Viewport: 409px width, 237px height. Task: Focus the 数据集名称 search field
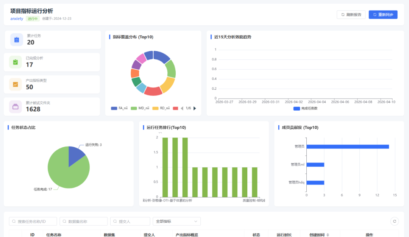click(x=84, y=221)
